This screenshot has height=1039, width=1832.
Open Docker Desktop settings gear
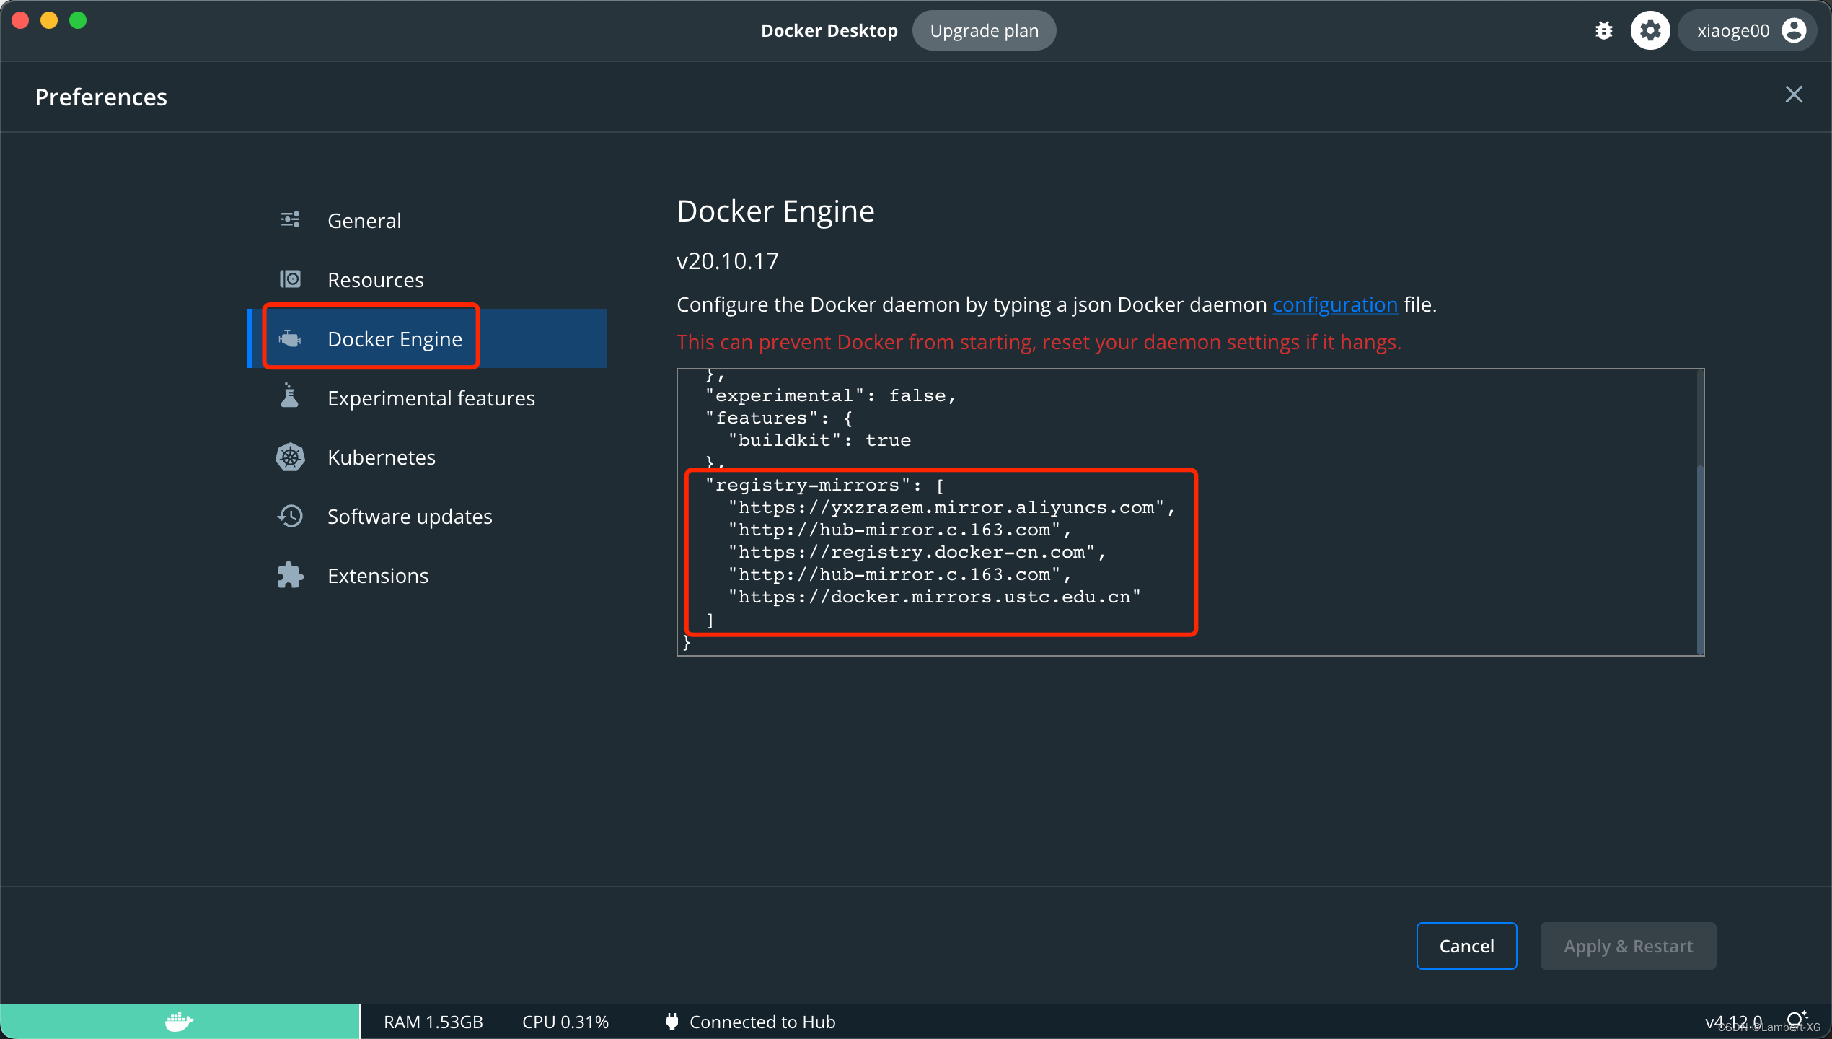(x=1650, y=30)
